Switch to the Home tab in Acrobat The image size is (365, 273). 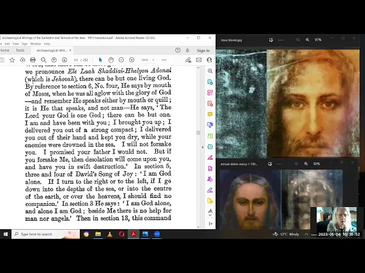point(5,51)
